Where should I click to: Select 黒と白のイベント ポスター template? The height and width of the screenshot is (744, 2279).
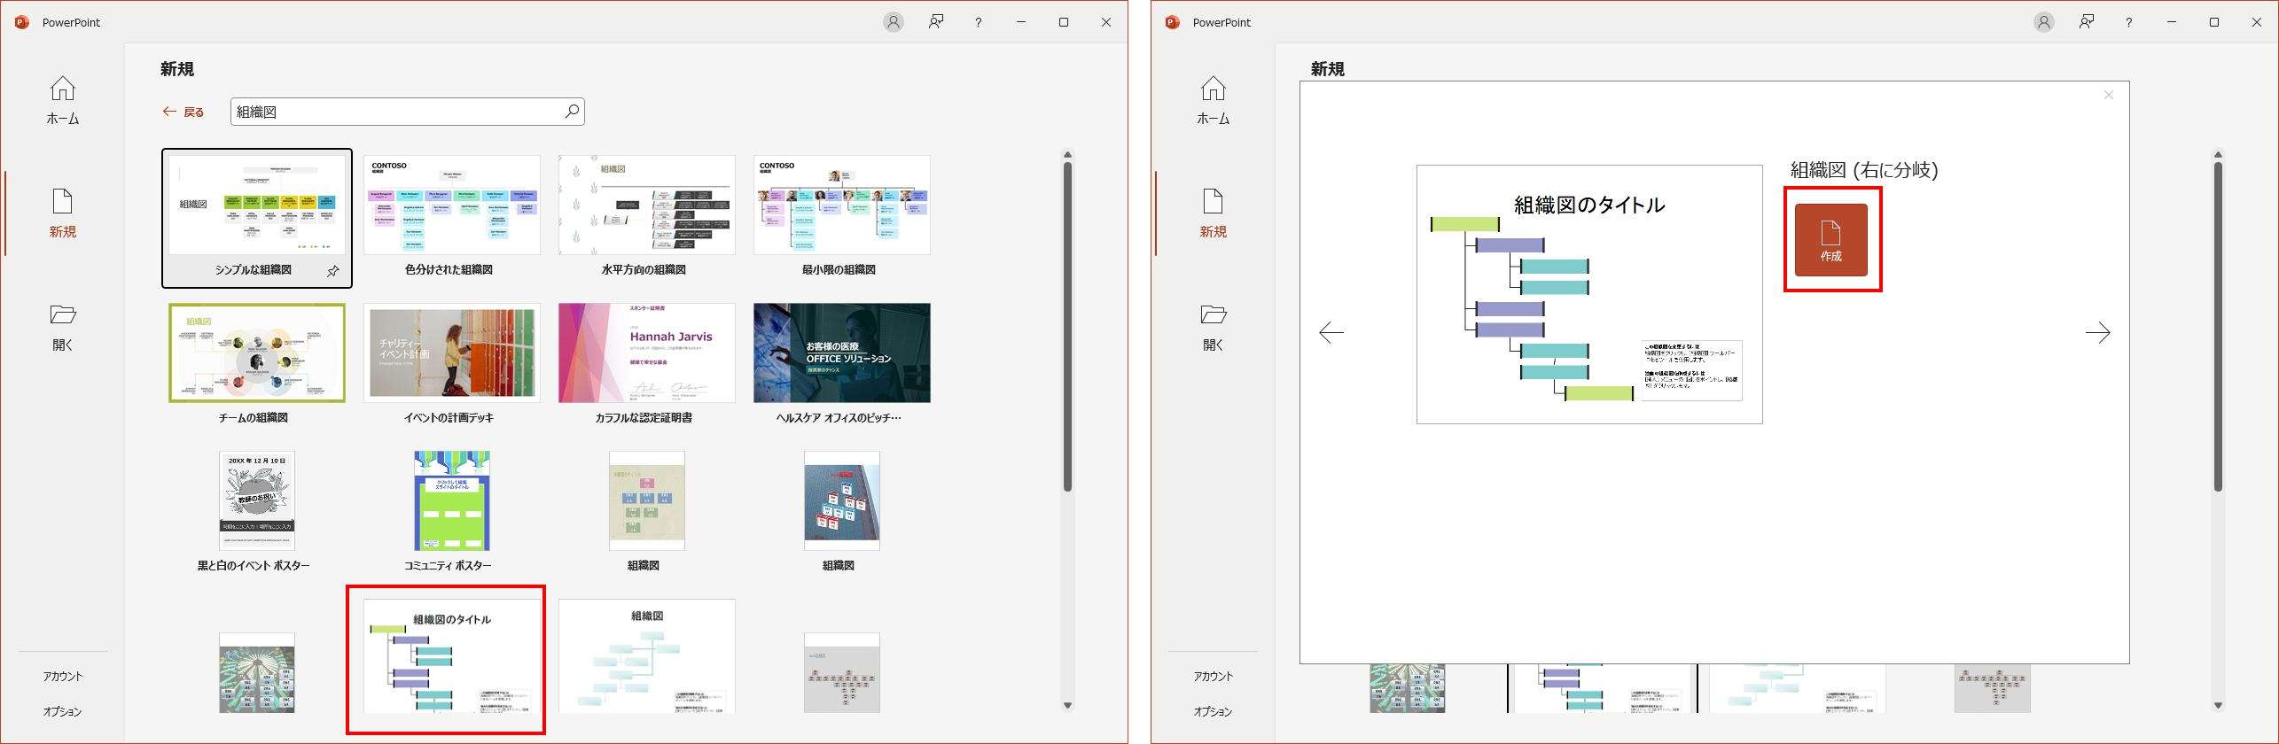(257, 500)
